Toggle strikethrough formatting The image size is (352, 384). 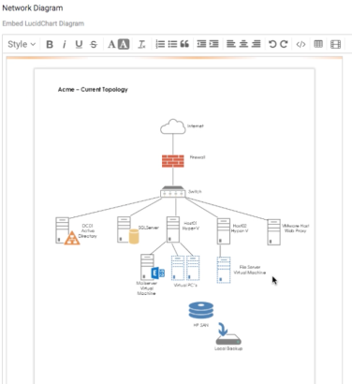[94, 44]
